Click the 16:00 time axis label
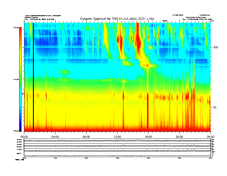Image resolution: width=227 pixels, height=176 pixels. 148,137
